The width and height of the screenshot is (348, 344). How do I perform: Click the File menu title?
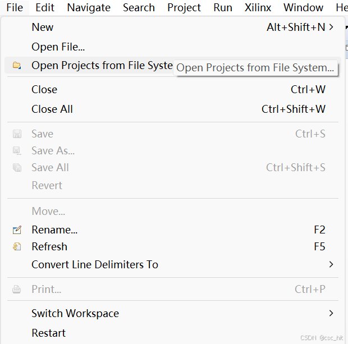coord(15,7)
